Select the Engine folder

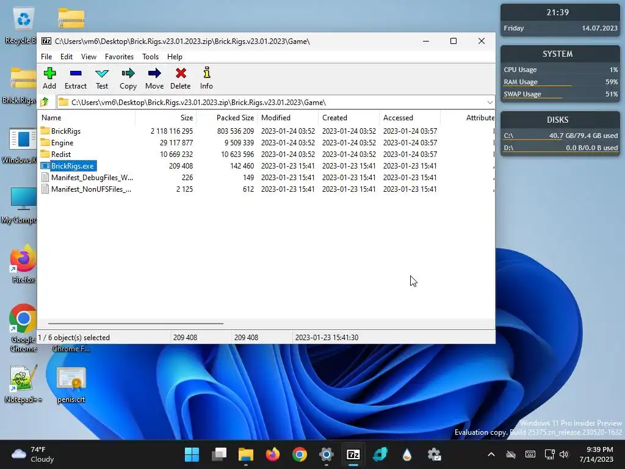click(x=62, y=142)
